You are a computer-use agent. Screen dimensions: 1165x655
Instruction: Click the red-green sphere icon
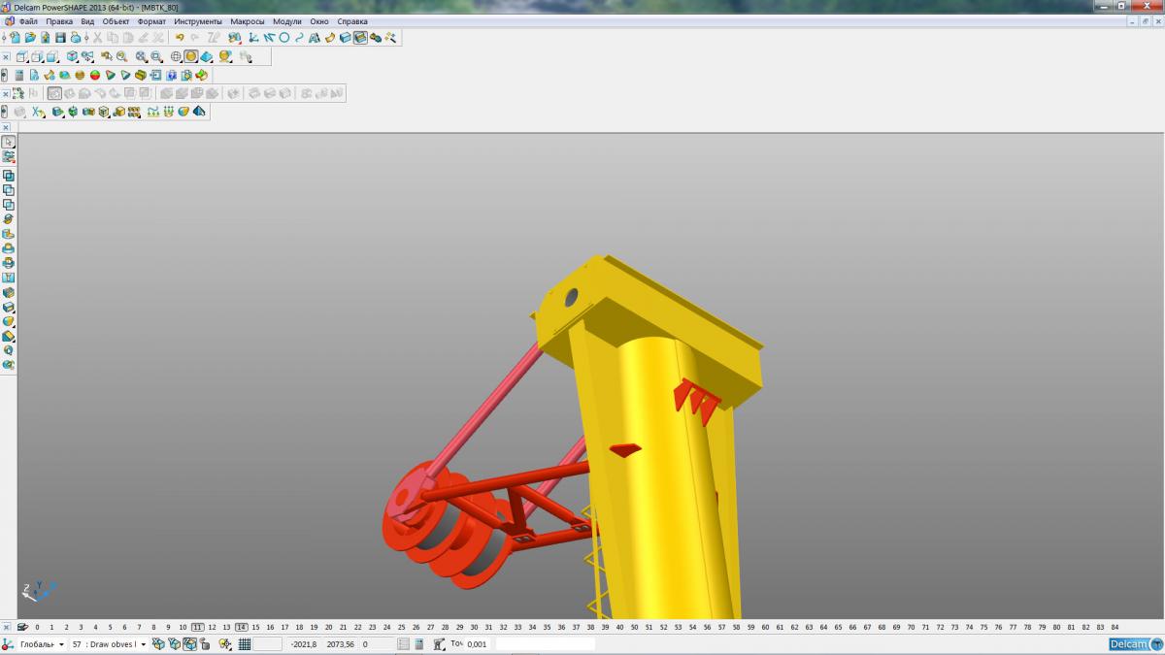[95, 75]
